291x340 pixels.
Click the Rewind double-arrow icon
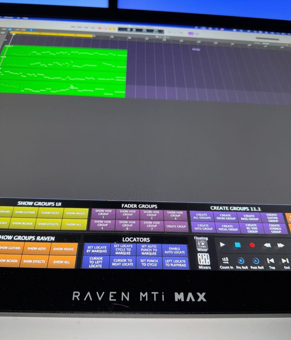pos(267,245)
